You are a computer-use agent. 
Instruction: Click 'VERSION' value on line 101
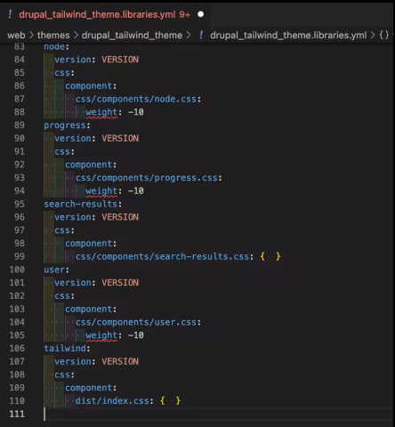click(120, 283)
